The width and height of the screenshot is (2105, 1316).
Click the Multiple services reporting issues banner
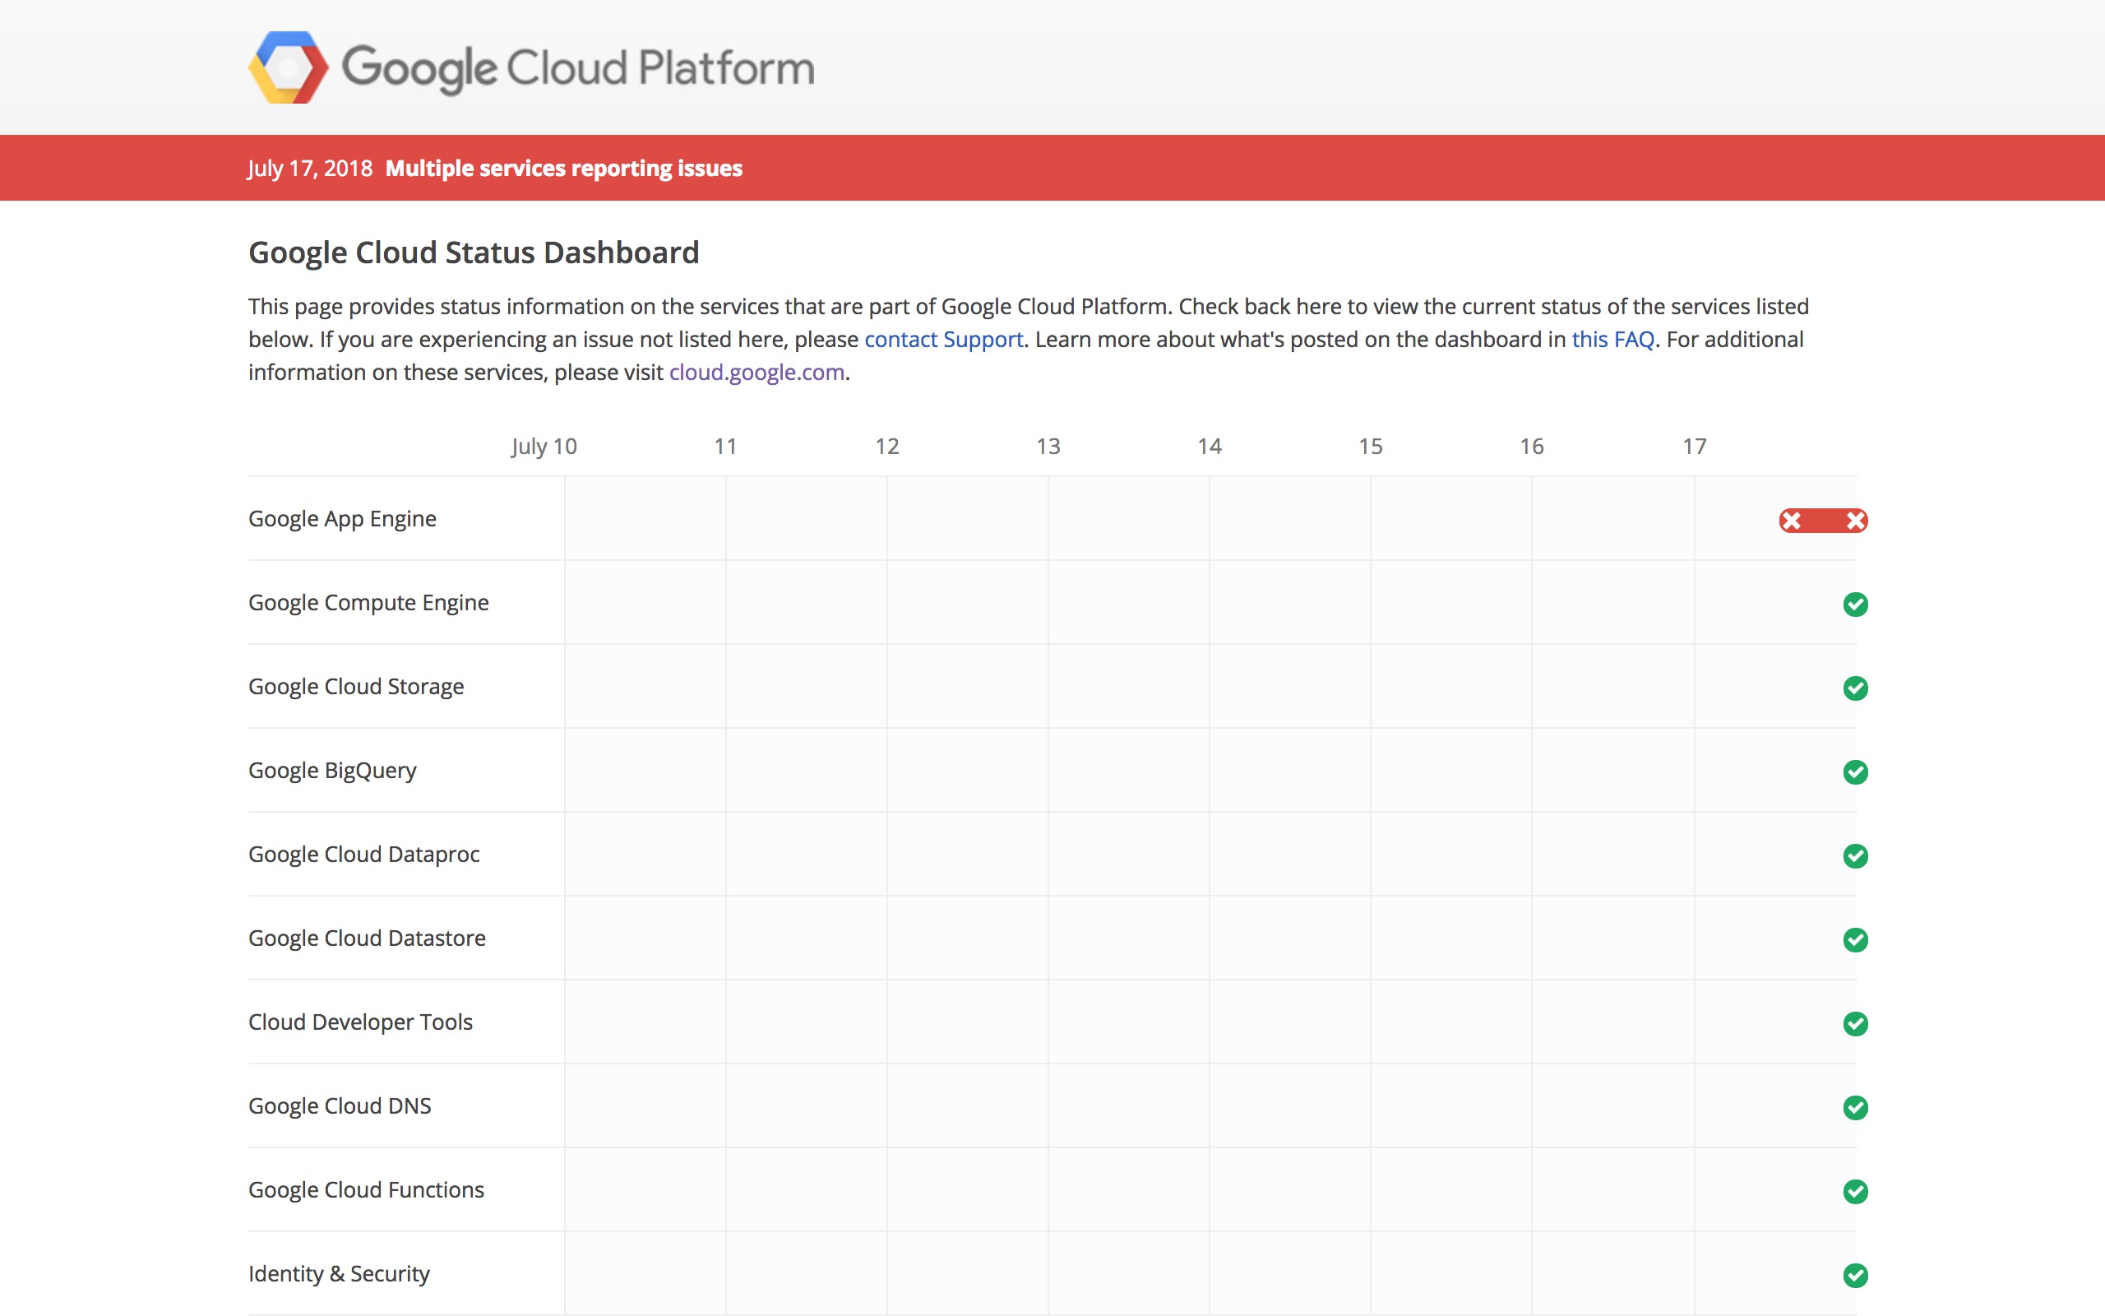562,168
